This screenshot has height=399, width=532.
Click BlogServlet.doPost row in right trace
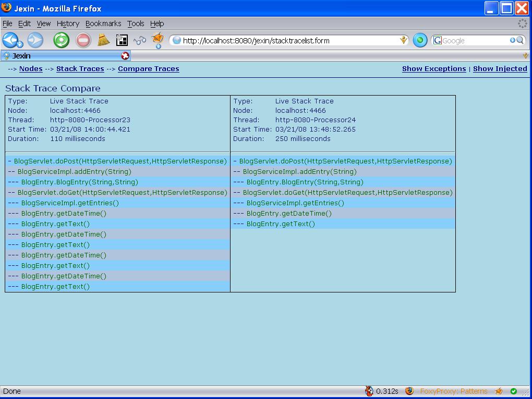[343, 161]
